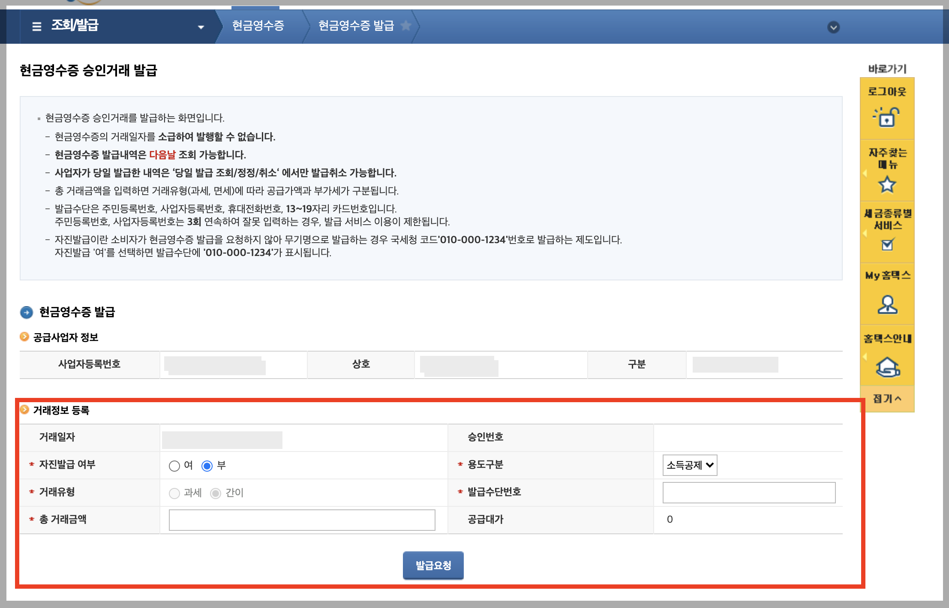Open tax type services checkmark icon
Screen dimensions: 949x608
pyautogui.click(x=887, y=244)
